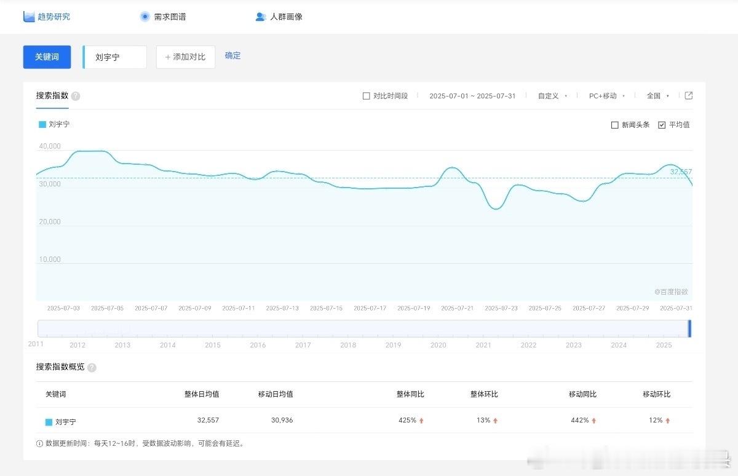Viewport: 738px width, 476px height.
Task: Open help icon beside 搜索指数概览
Action: (x=92, y=367)
